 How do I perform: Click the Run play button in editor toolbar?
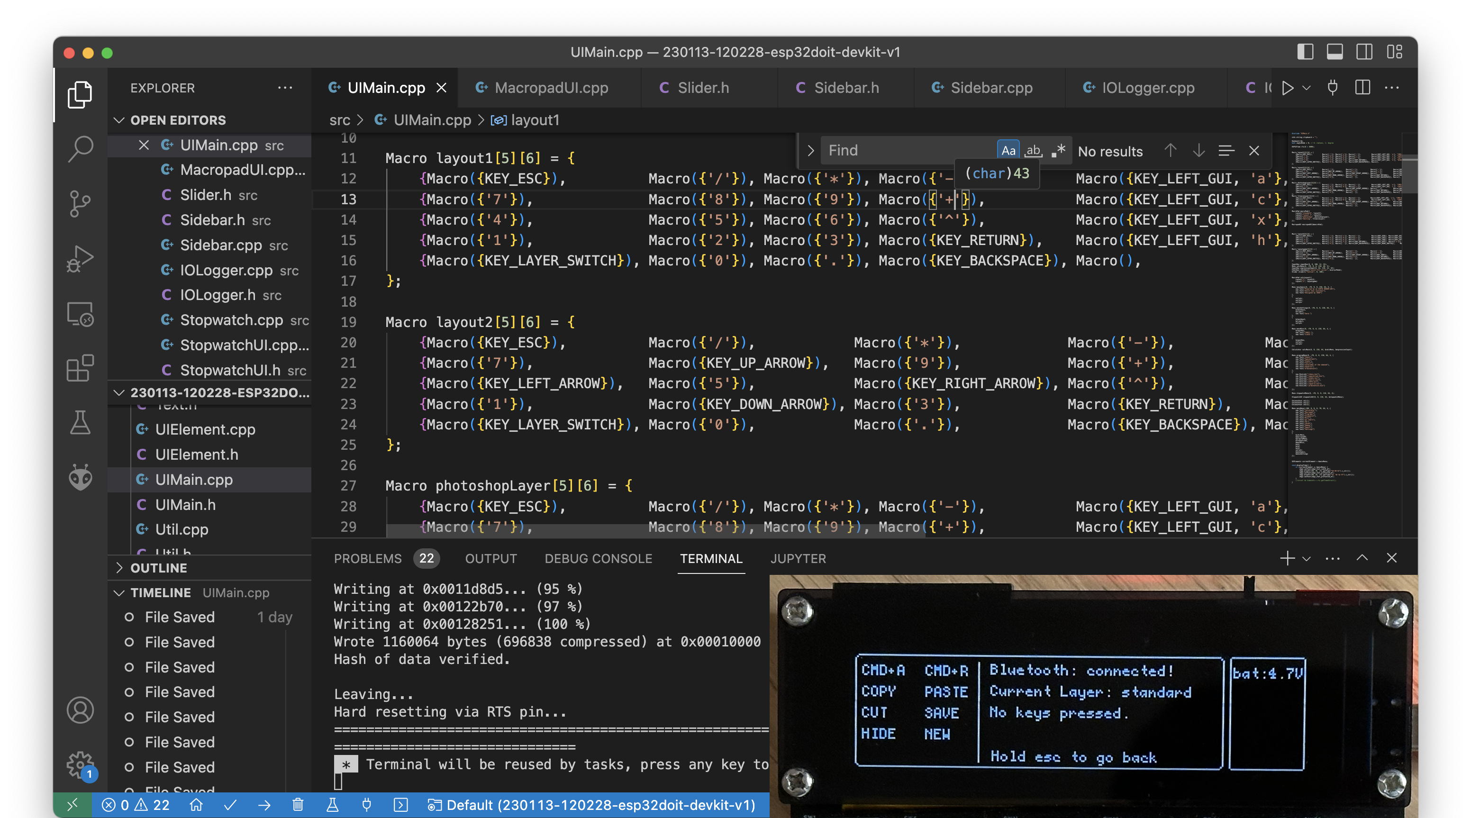pyautogui.click(x=1287, y=88)
